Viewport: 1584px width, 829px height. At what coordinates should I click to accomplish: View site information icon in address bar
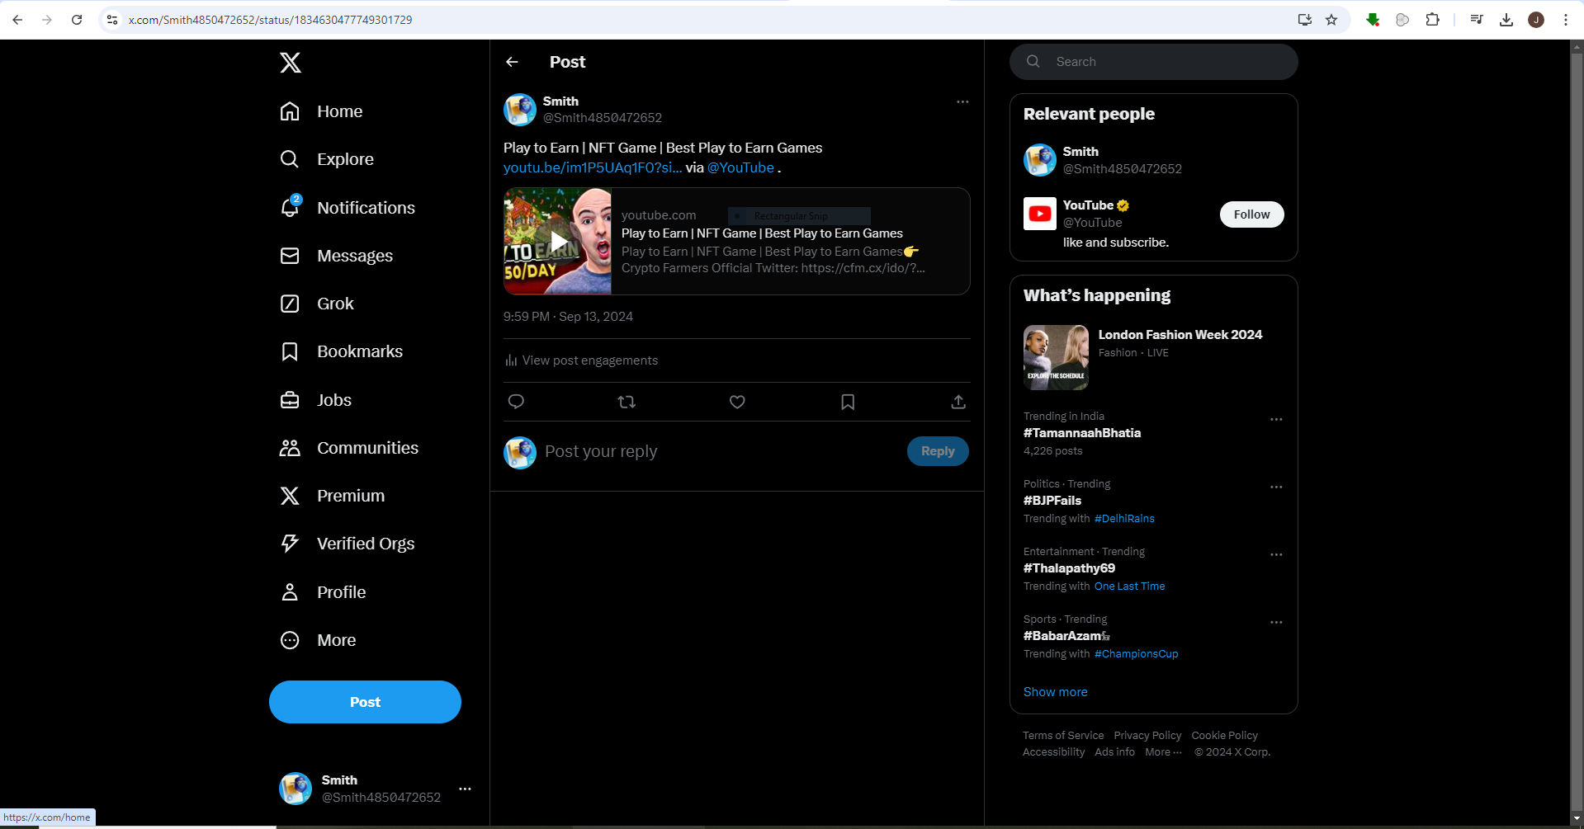[112, 20]
